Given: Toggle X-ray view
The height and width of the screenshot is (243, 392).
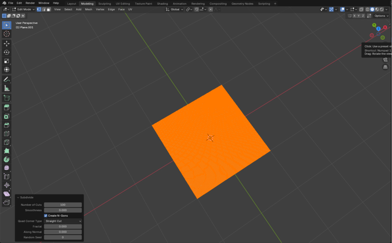Looking at the screenshot, I should [361, 9].
